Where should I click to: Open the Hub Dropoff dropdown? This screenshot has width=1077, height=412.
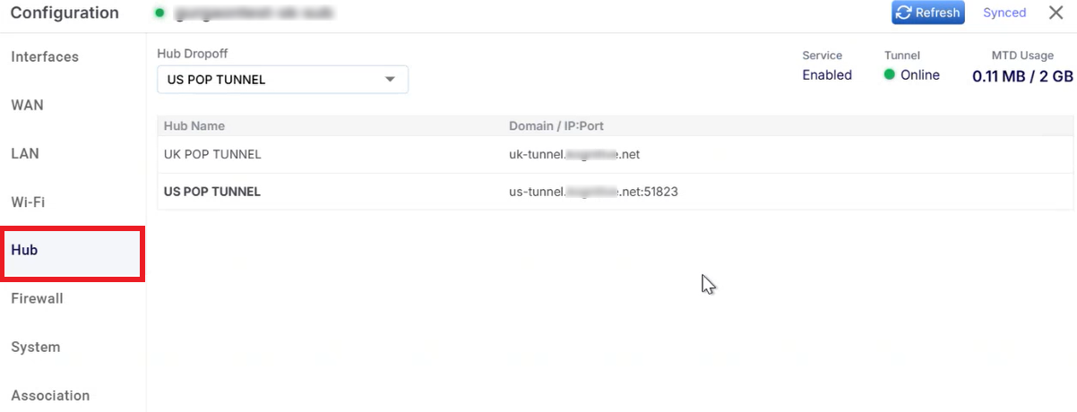(x=282, y=80)
